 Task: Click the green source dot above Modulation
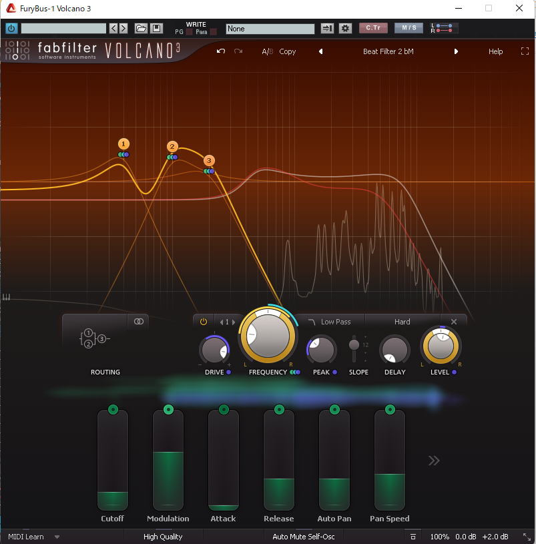pyautogui.click(x=169, y=410)
